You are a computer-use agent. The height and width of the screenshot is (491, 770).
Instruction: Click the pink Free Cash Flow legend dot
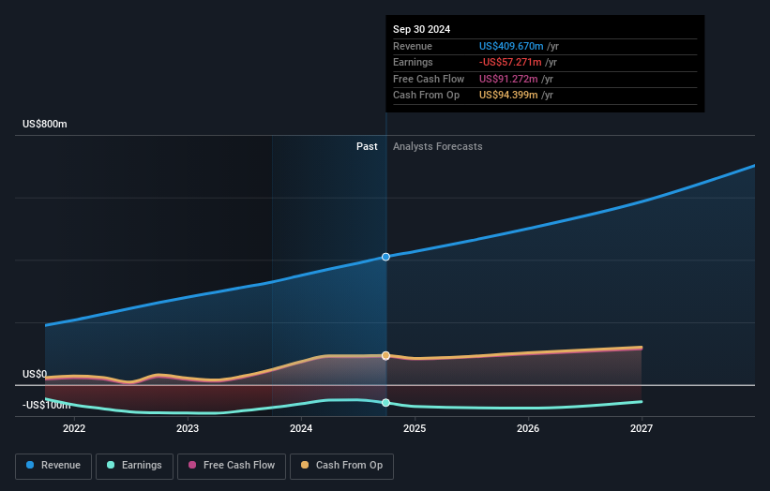(x=192, y=465)
